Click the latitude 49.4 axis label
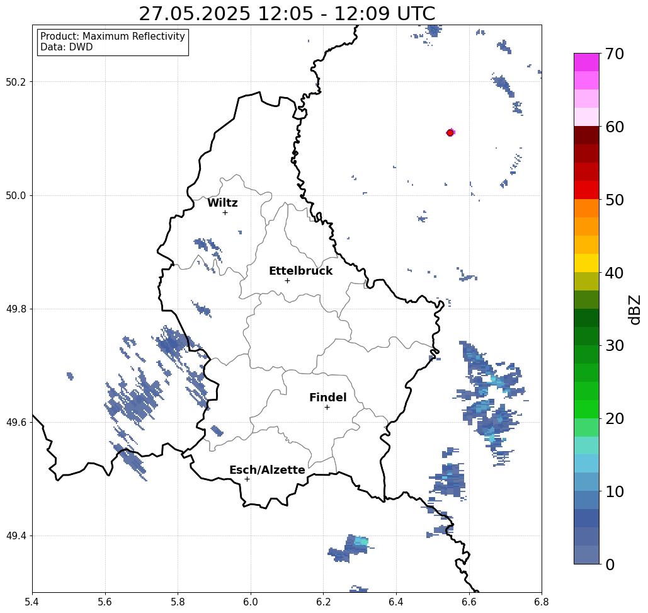648x613 pixels. (x=16, y=536)
